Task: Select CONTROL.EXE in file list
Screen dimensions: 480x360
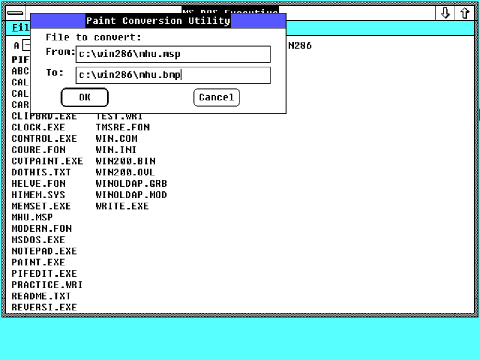Action: [x=44, y=139]
